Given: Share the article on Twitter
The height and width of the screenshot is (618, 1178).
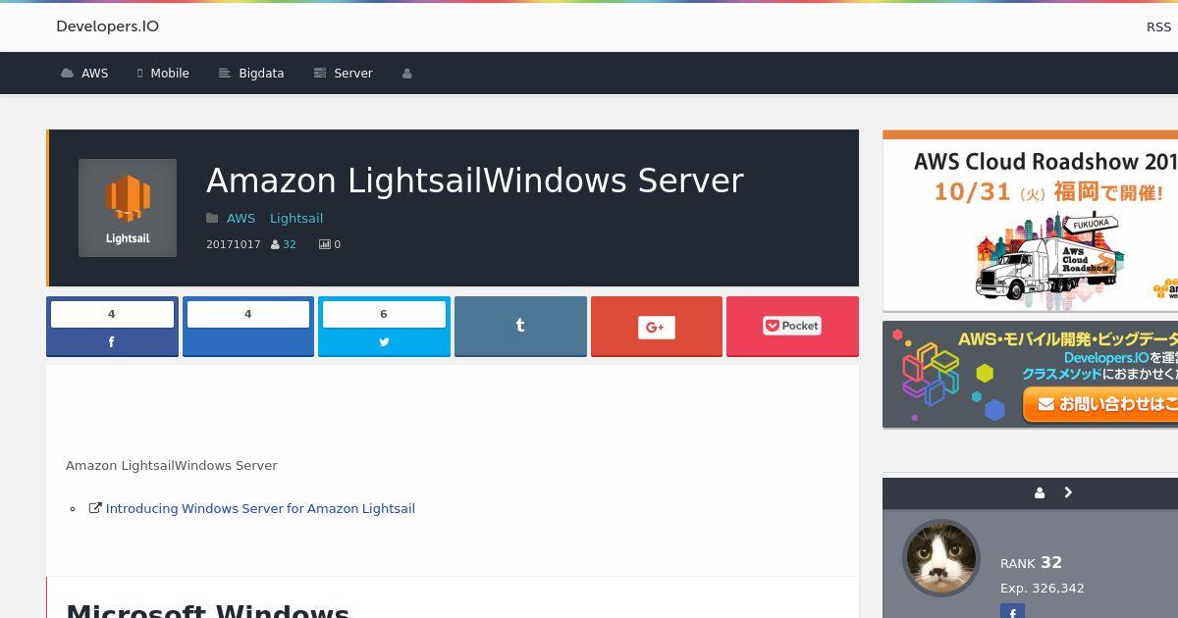Looking at the screenshot, I should [x=384, y=327].
